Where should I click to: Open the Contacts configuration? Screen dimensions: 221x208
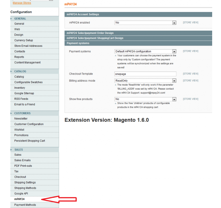pos(34,51)
